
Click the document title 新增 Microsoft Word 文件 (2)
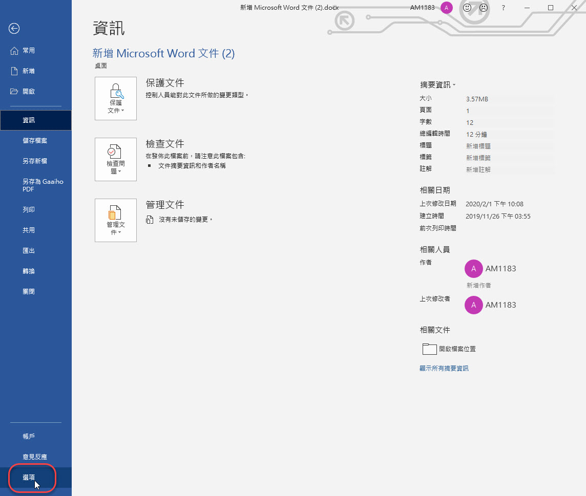pos(163,53)
